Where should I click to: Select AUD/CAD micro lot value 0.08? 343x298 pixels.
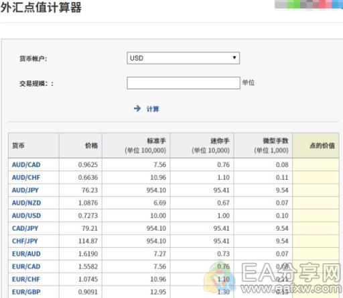(282, 164)
